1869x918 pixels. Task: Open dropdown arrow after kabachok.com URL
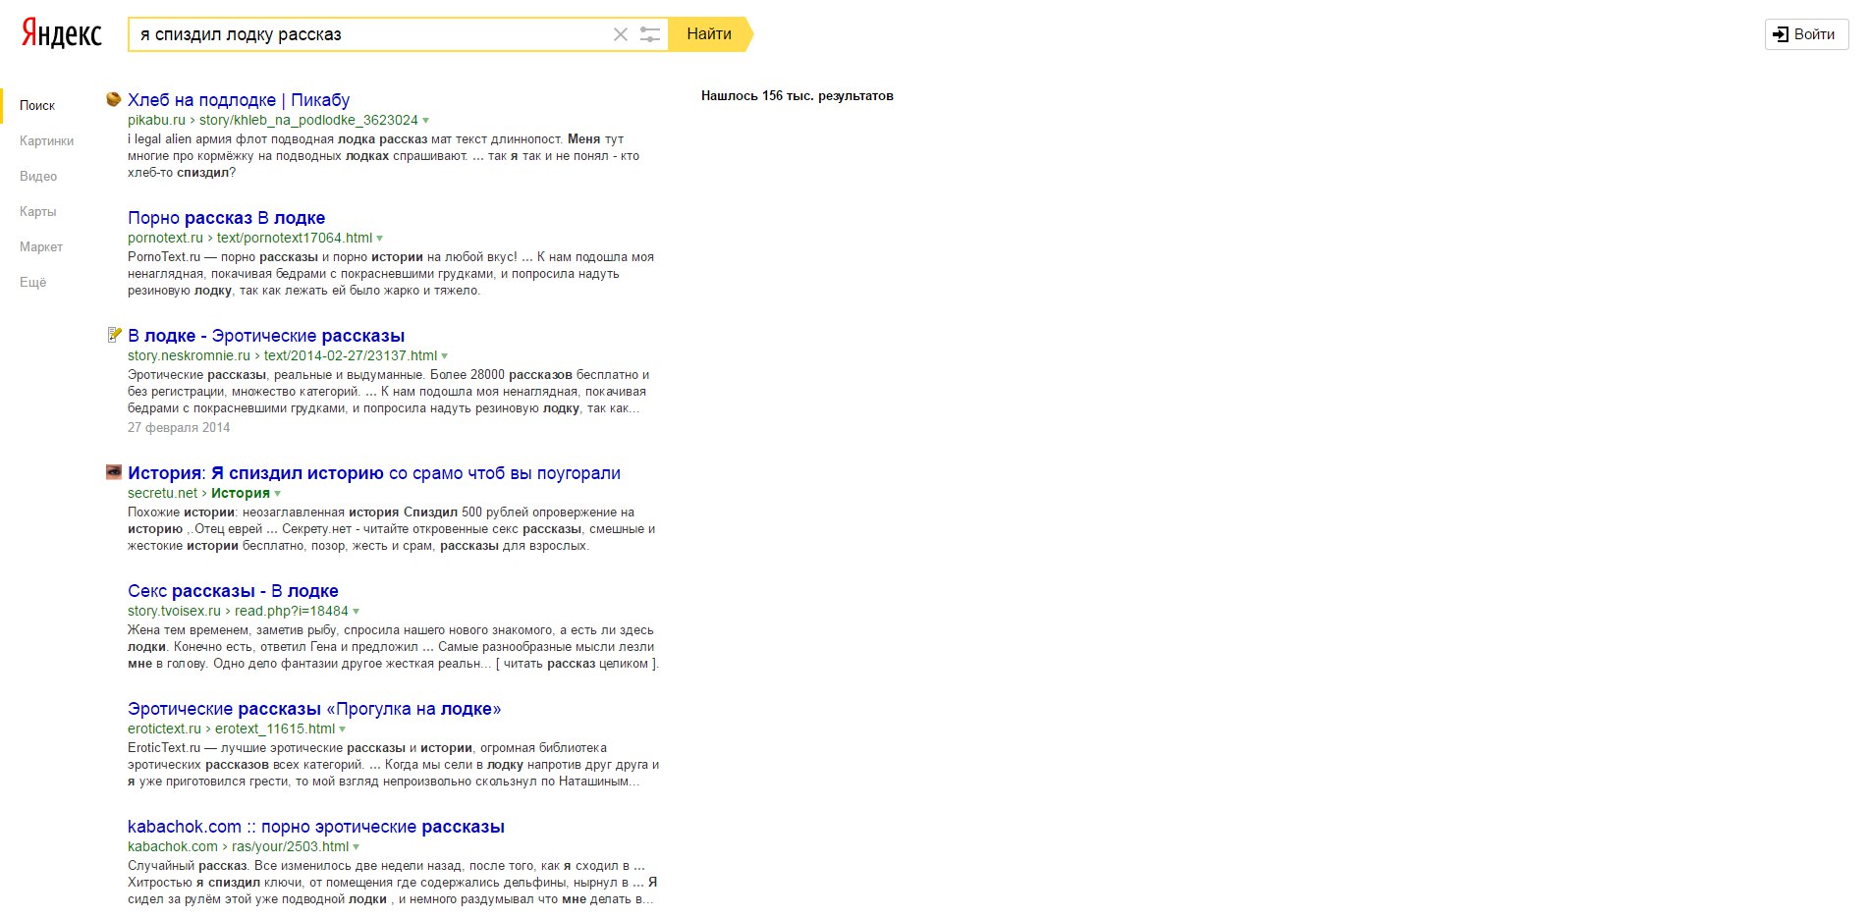(x=357, y=847)
